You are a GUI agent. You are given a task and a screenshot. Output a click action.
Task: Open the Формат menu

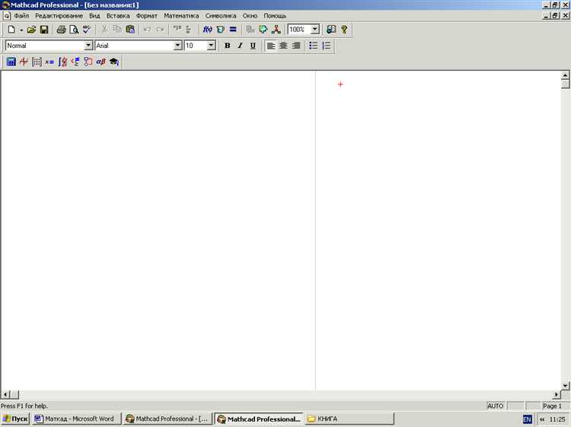pyautogui.click(x=147, y=16)
